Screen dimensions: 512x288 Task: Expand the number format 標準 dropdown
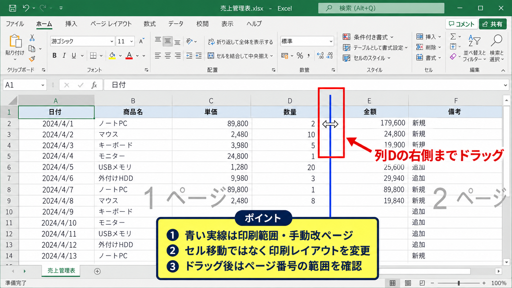331,41
